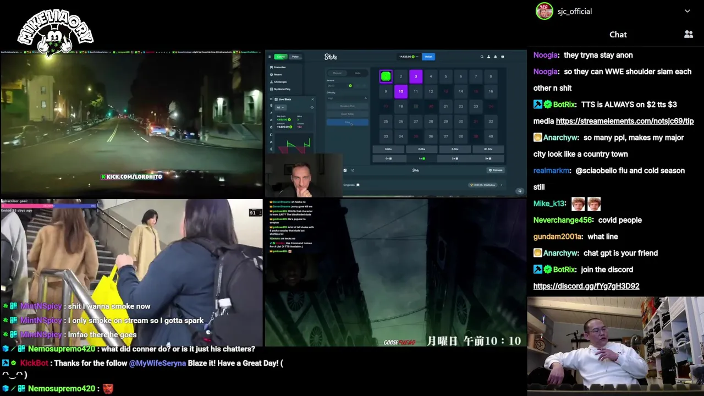This screenshot has height=396, width=704.
Task: Close the Live Stats panel
Action: pos(312,99)
